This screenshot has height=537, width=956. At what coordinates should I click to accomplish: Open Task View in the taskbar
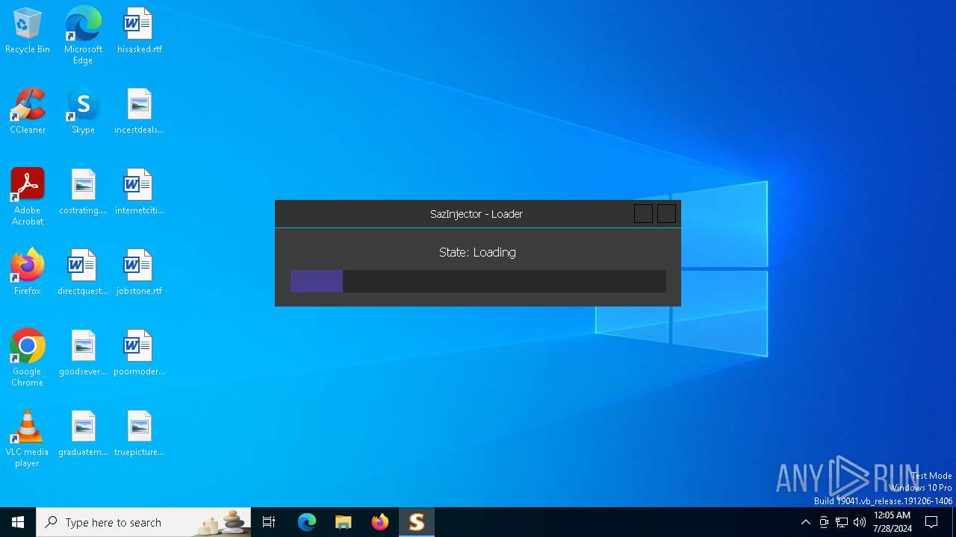click(x=269, y=522)
